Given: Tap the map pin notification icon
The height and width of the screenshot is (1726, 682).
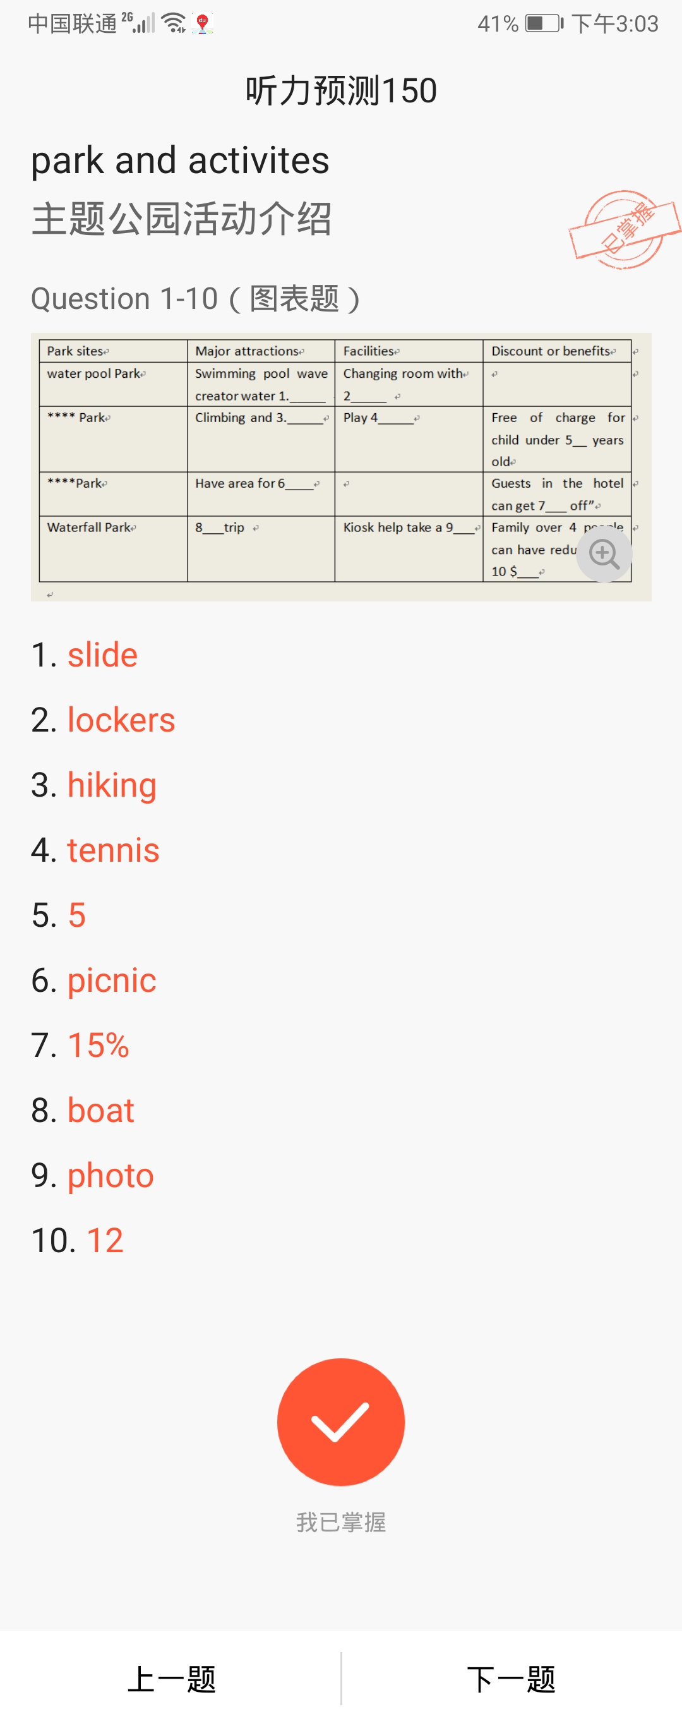Looking at the screenshot, I should coord(202,23).
